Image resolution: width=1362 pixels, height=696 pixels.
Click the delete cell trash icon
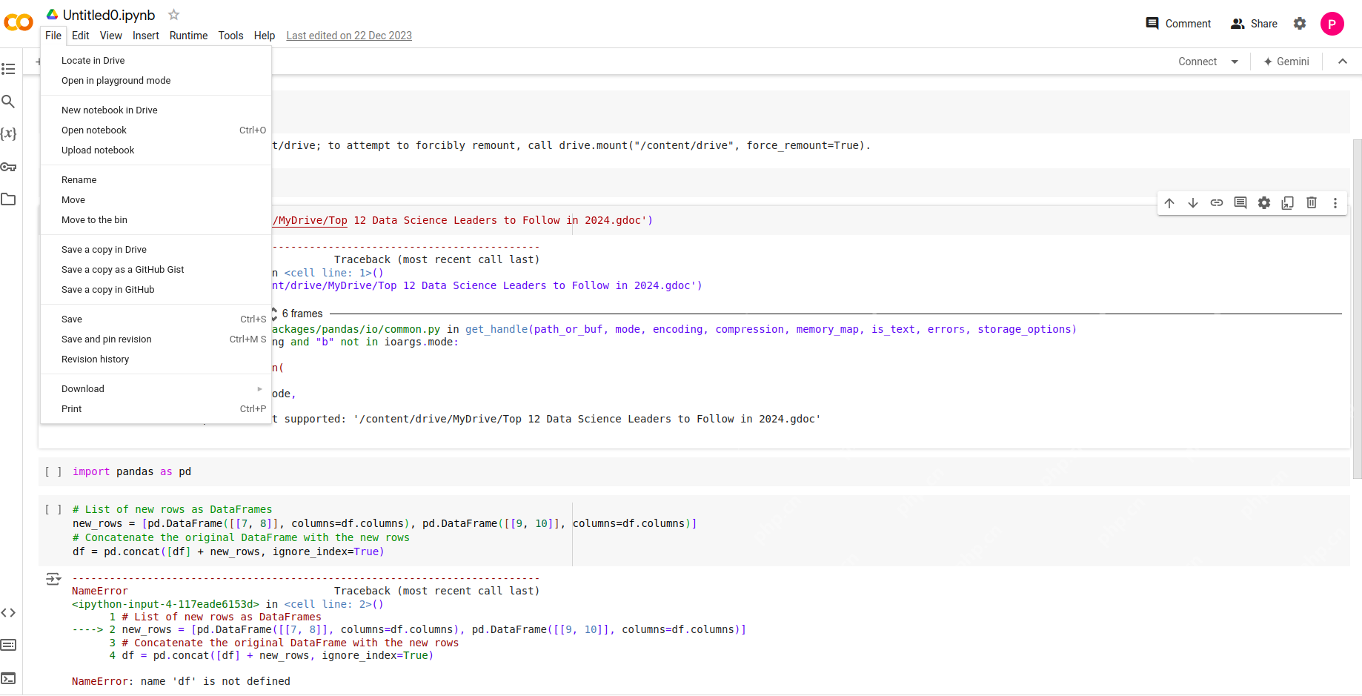click(x=1312, y=203)
